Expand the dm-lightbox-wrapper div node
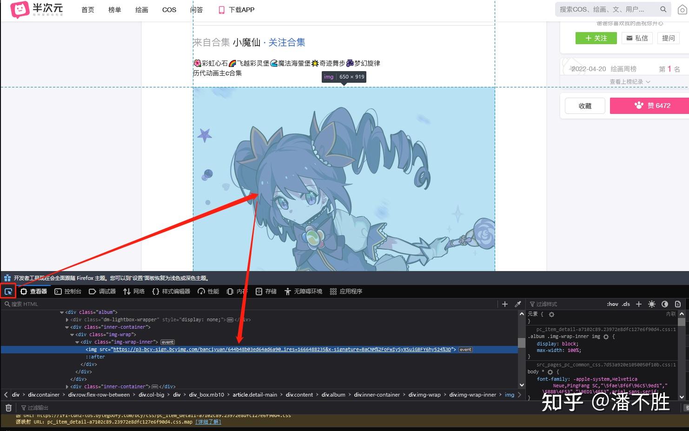 [x=67, y=320]
